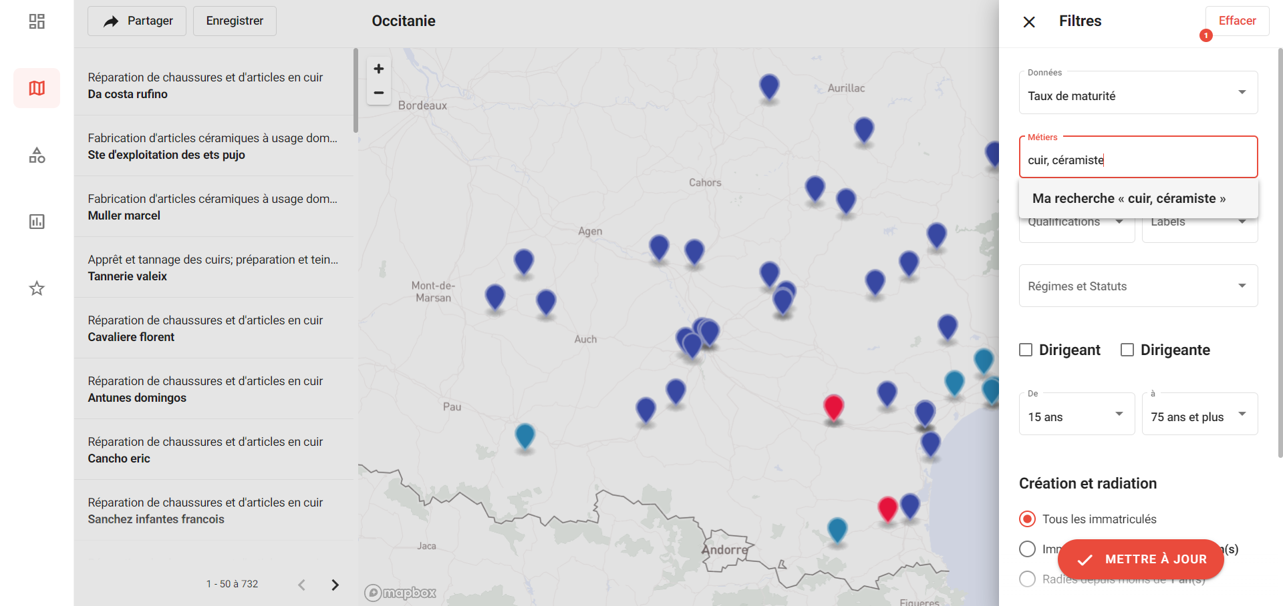The image size is (1283, 606).
Task: Click the Partager button
Action: pos(137,21)
